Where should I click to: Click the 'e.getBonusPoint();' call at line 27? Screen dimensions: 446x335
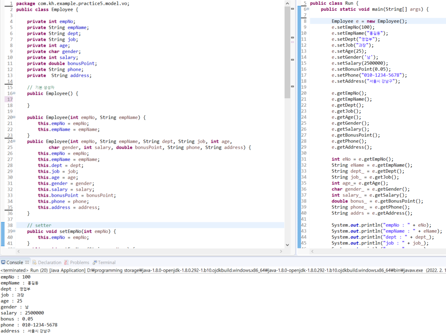[x=356, y=135]
